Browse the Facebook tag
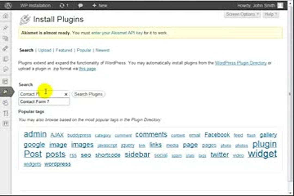This screenshot has height=196, width=294. (x=217, y=135)
